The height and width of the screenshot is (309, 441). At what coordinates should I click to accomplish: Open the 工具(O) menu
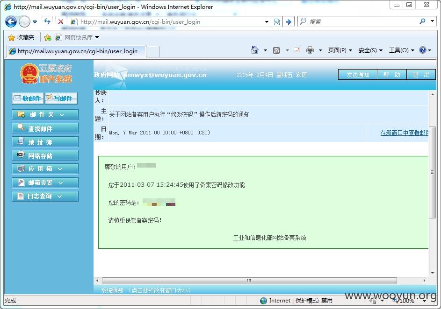tap(402, 50)
